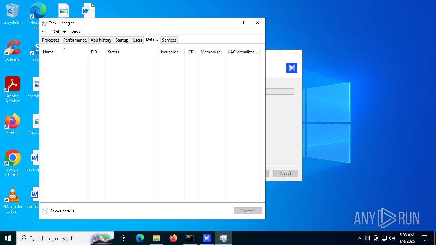Open the Windows Start menu
The width and height of the screenshot is (436, 245).
[8, 238]
